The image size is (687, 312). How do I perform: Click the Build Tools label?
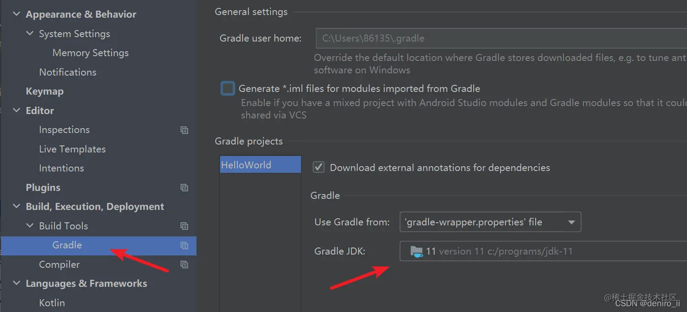[64, 226]
